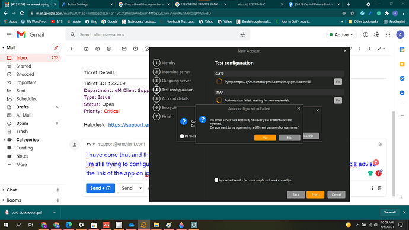Open the Active status dropdown
The height and width of the screenshot is (230, 409).
point(341,35)
